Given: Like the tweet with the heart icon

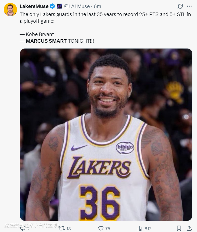Looking at the screenshot, I should click(x=101, y=229).
